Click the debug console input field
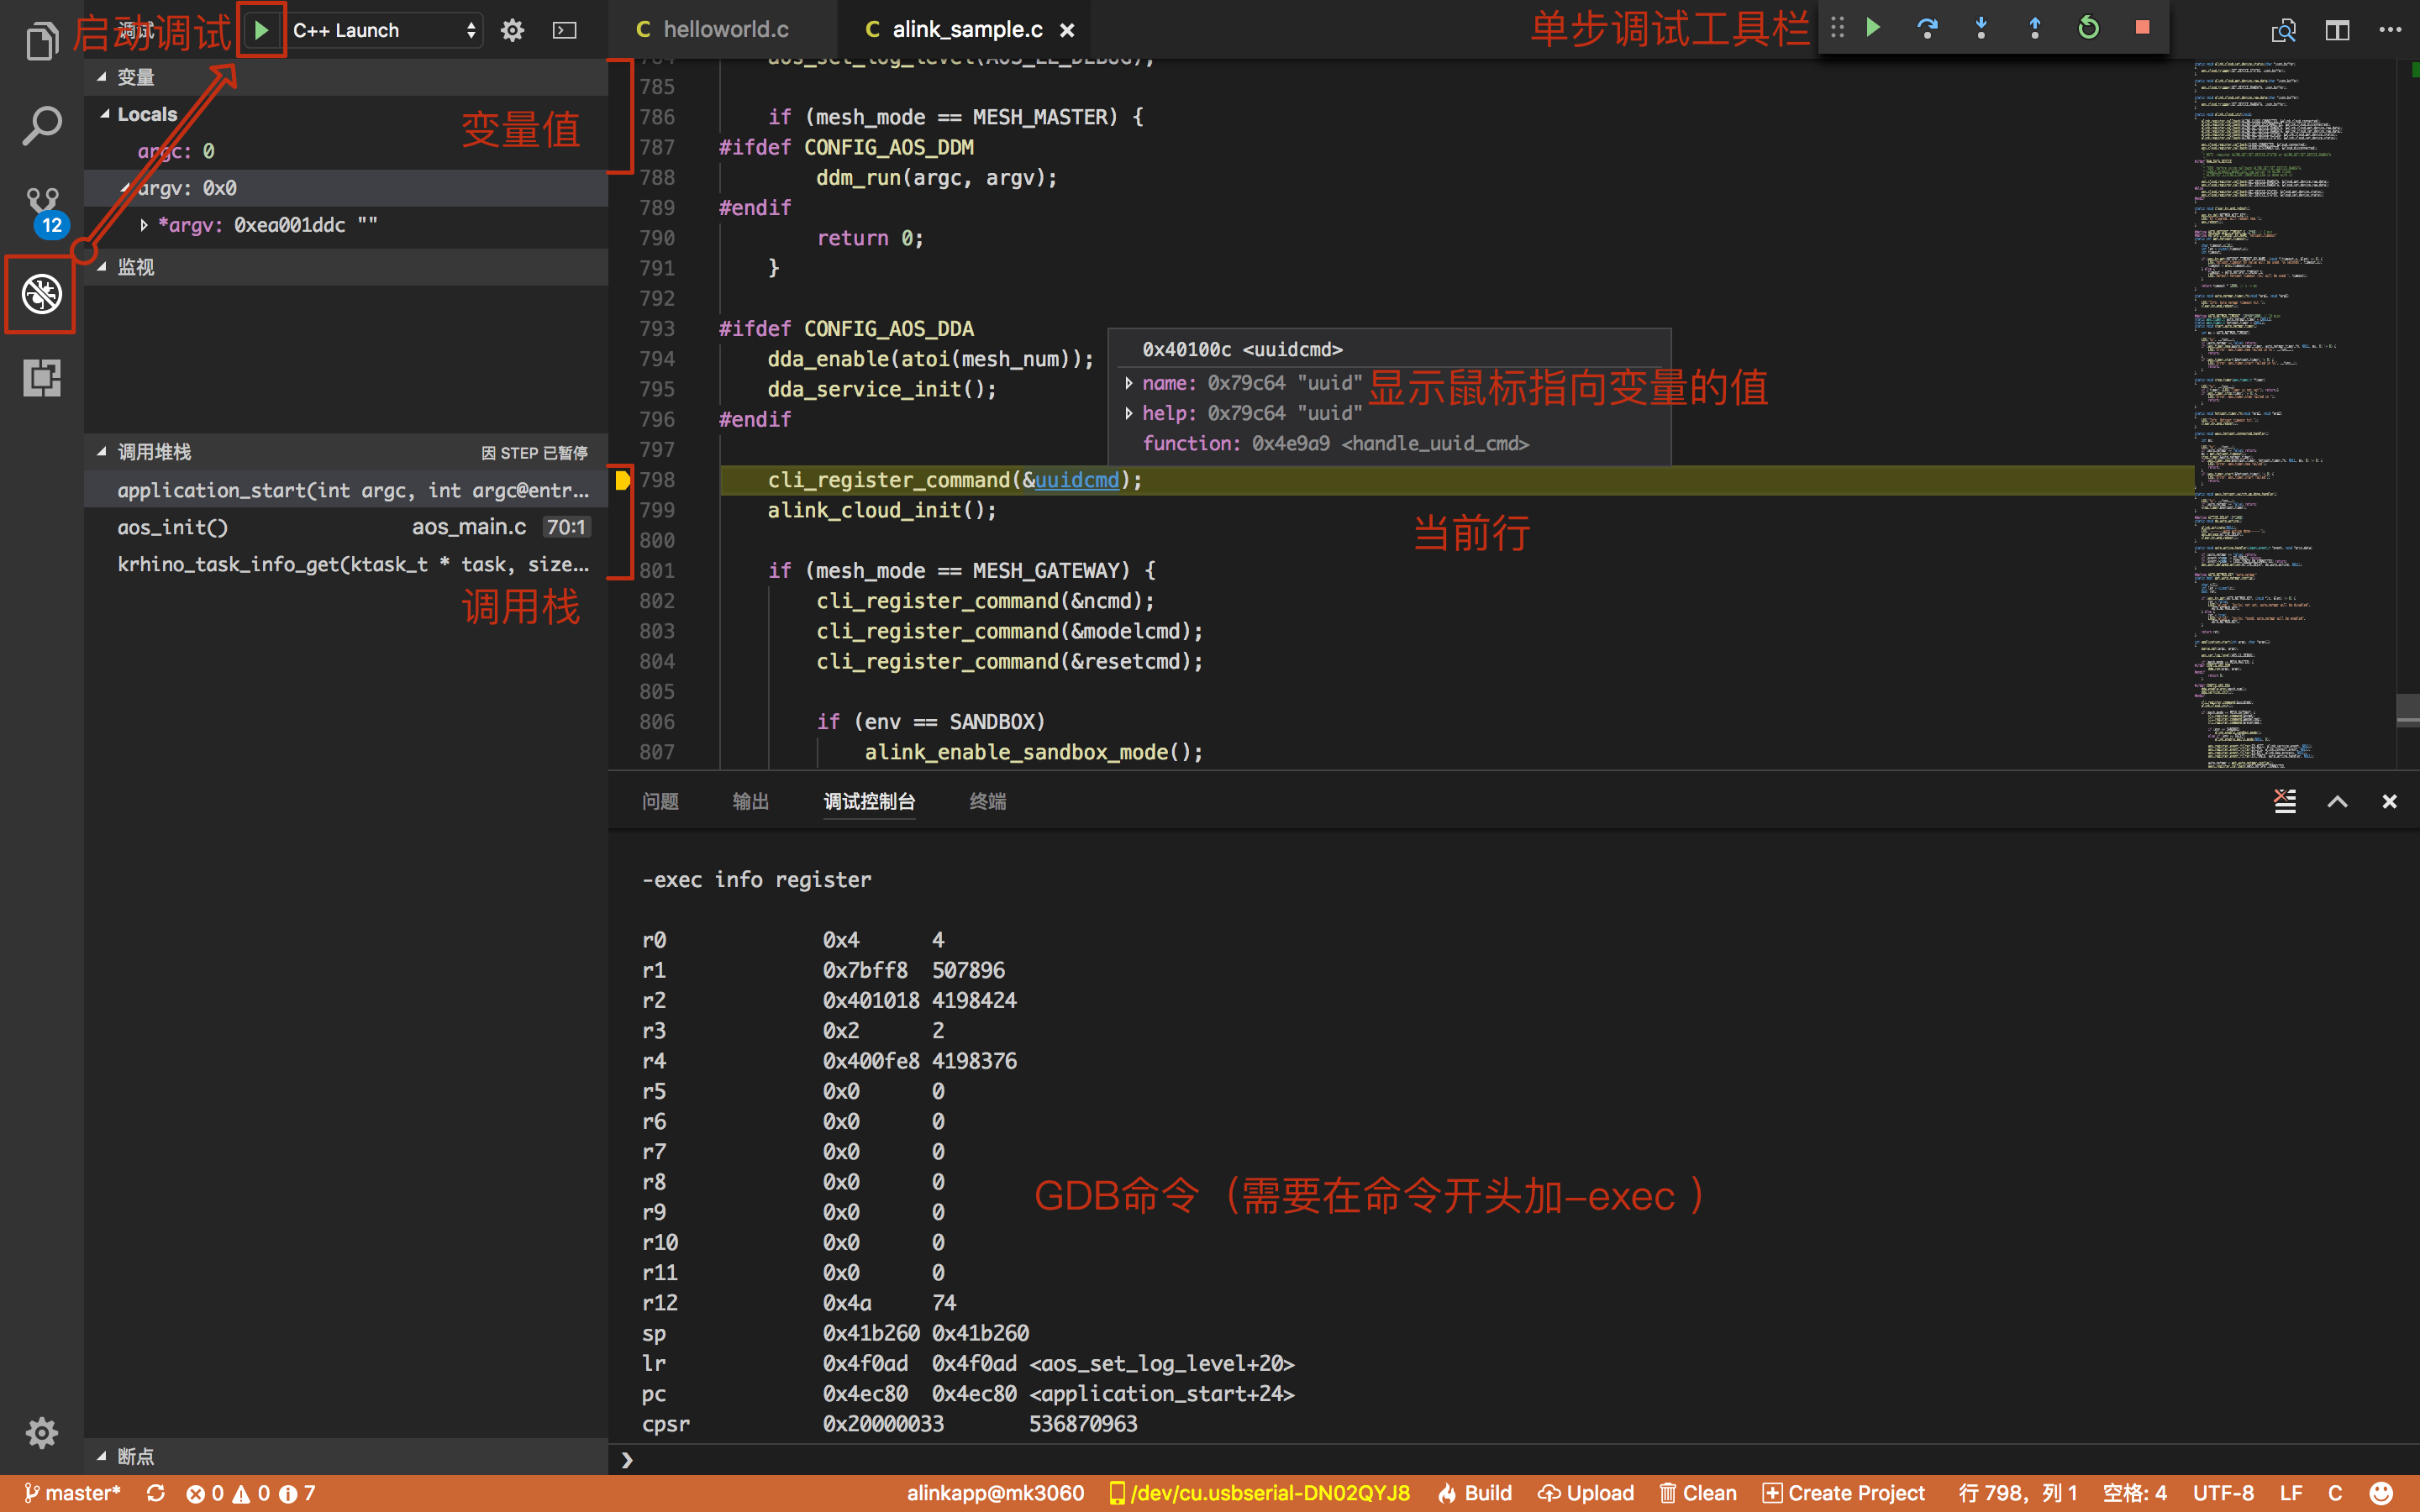Screen dimensions: 2420x1512 (1500, 1460)
